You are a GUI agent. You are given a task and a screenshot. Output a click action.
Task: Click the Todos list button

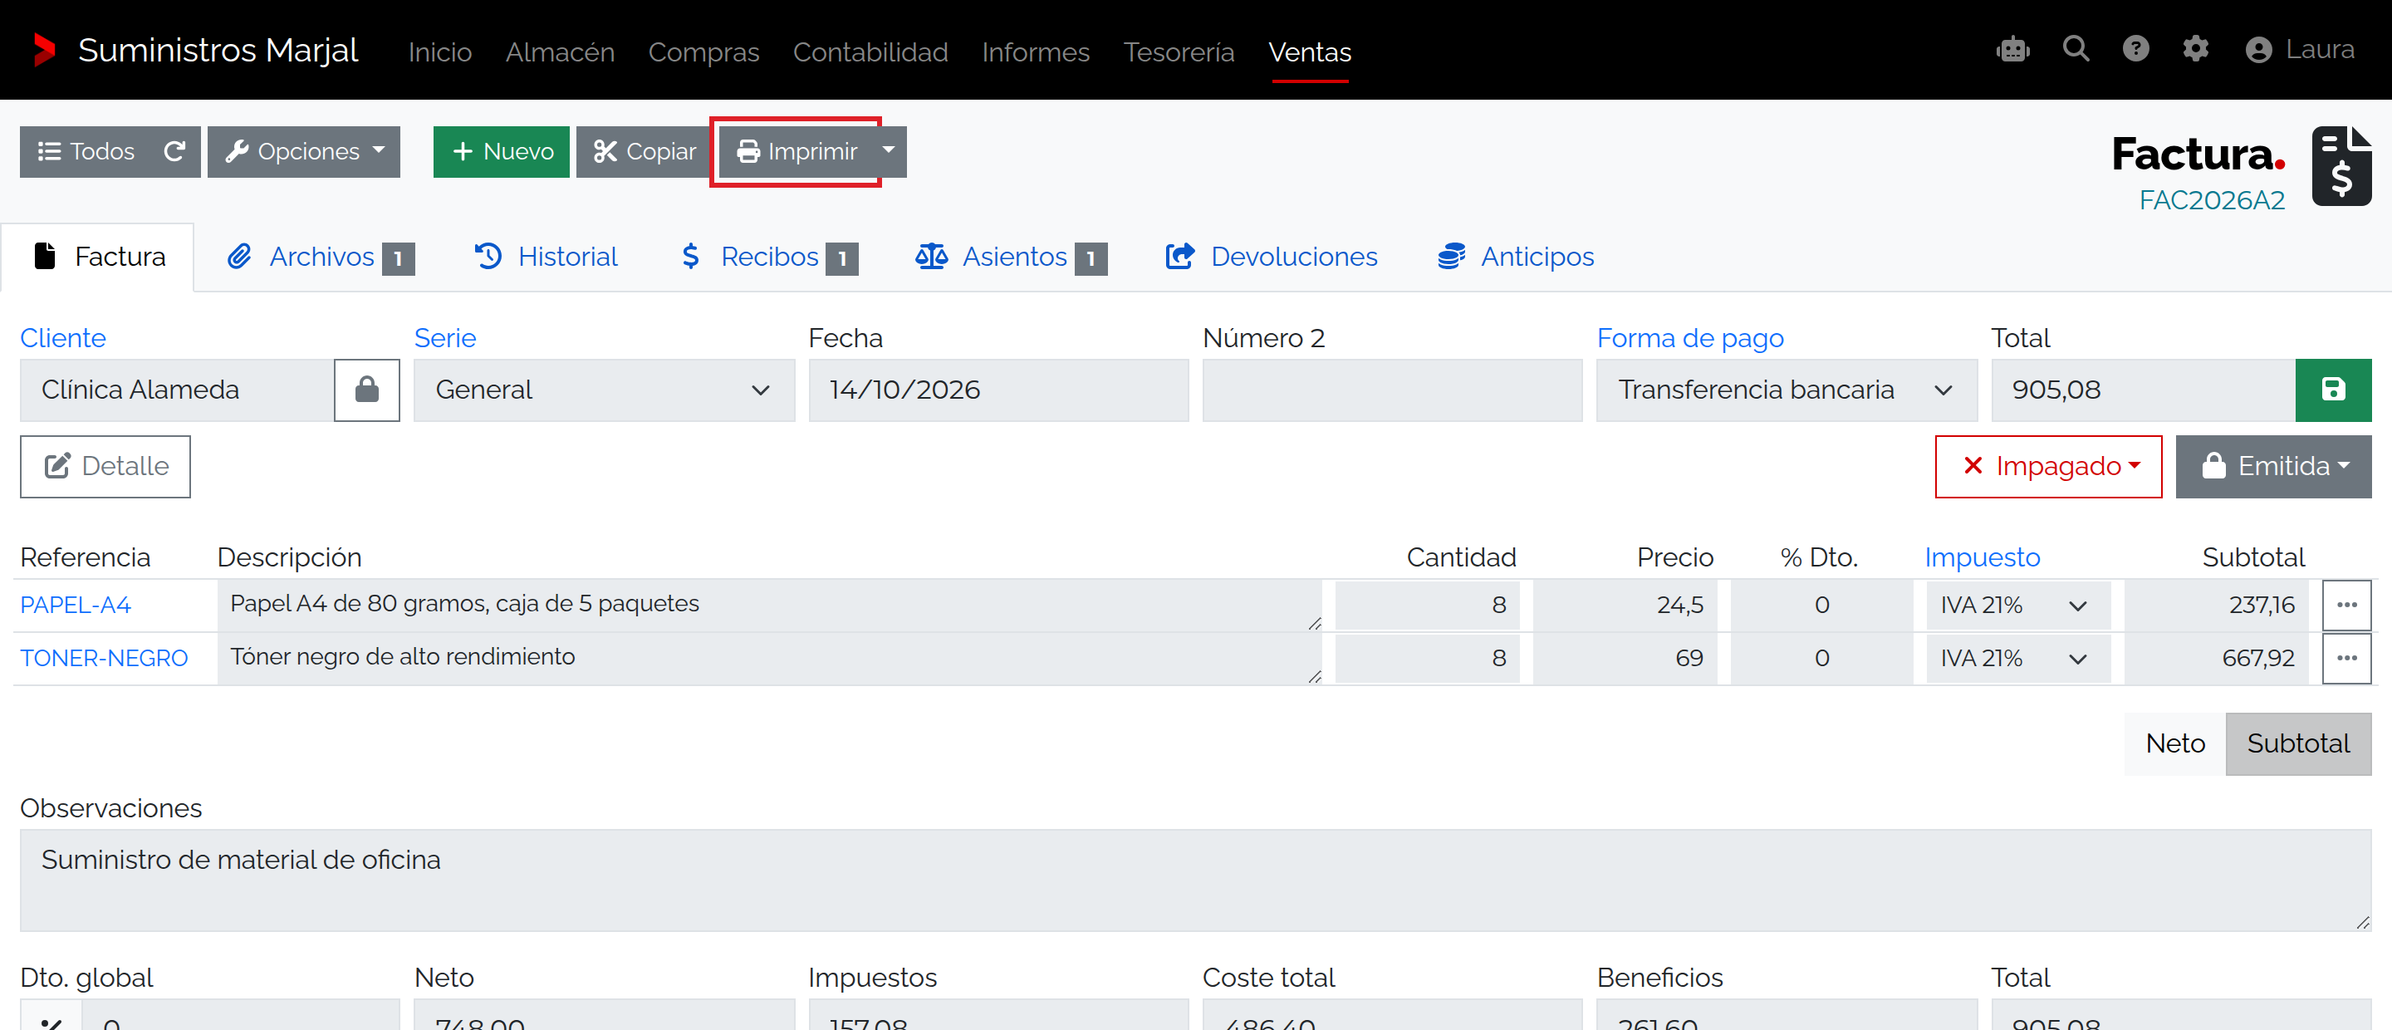point(86,151)
